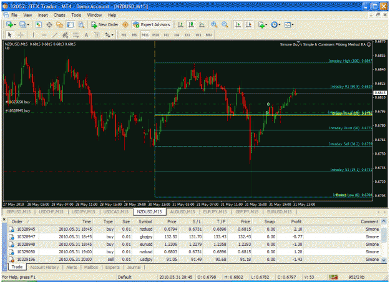Select the text label tool
The image size is (390, 282).
pos(97,35)
